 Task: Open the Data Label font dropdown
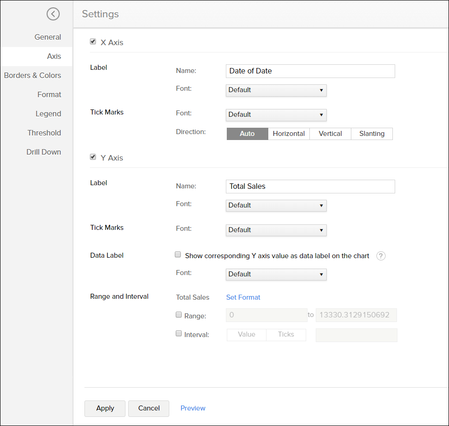tap(276, 275)
